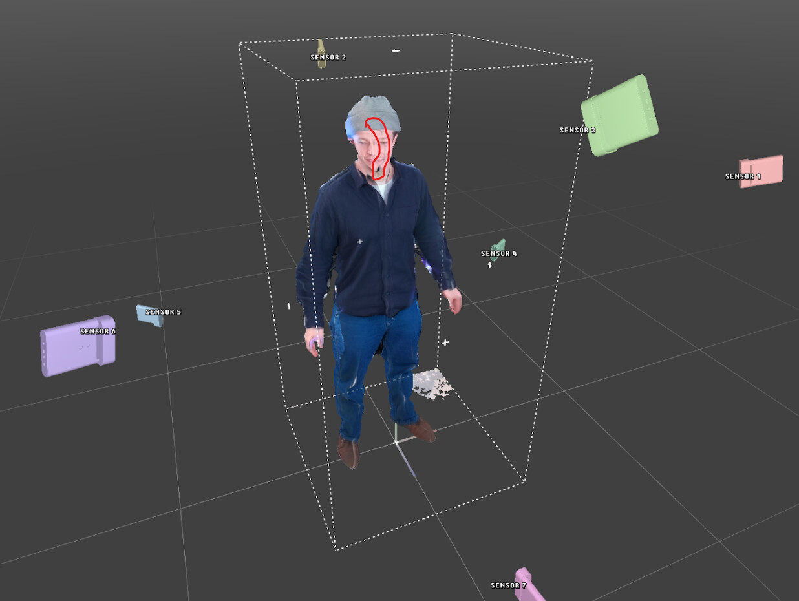Select the green Sensor 3 camera model
Screen dimensions: 799x601
[619, 115]
